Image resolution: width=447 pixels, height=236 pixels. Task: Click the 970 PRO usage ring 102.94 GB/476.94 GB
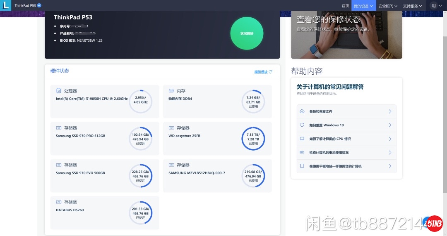pos(141,139)
